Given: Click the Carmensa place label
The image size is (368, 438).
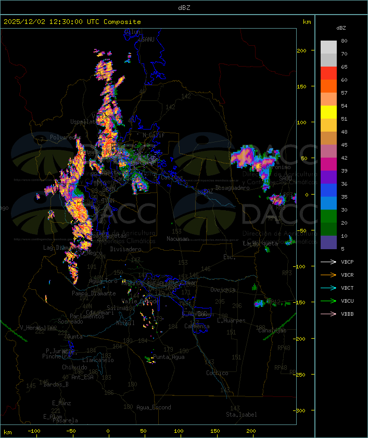Looking at the screenshot, I should (197, 326).
